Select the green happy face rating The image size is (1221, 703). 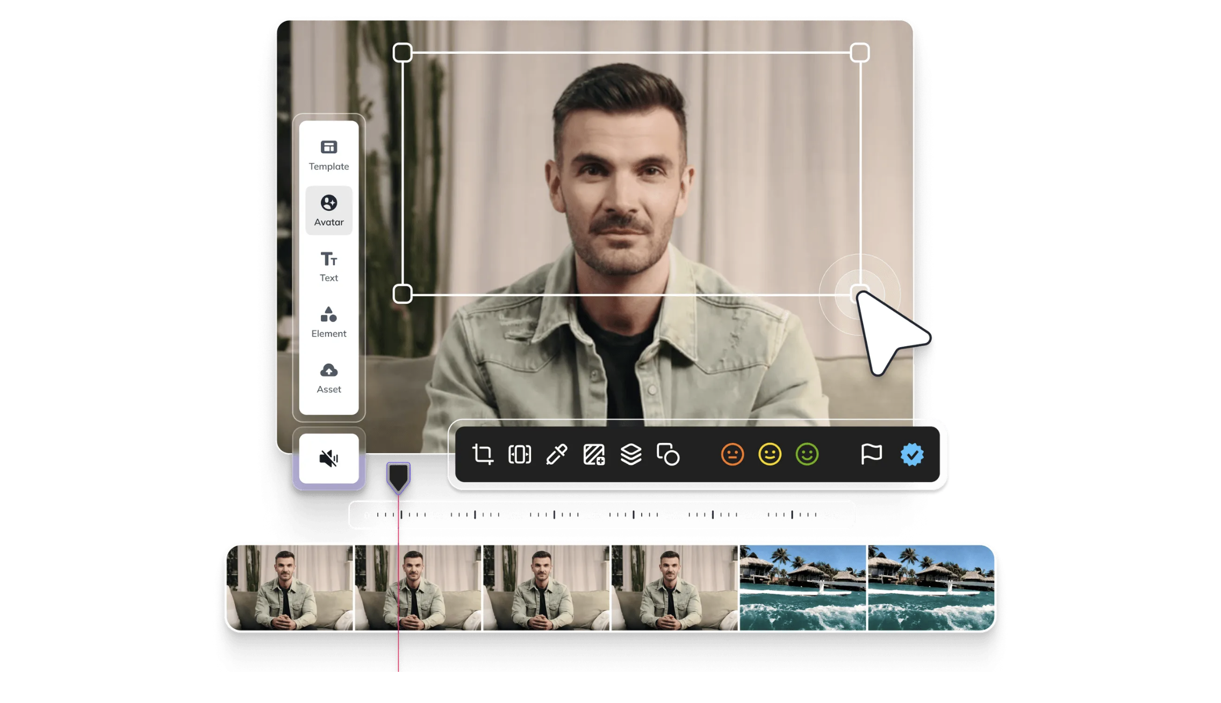pos(806,454)
